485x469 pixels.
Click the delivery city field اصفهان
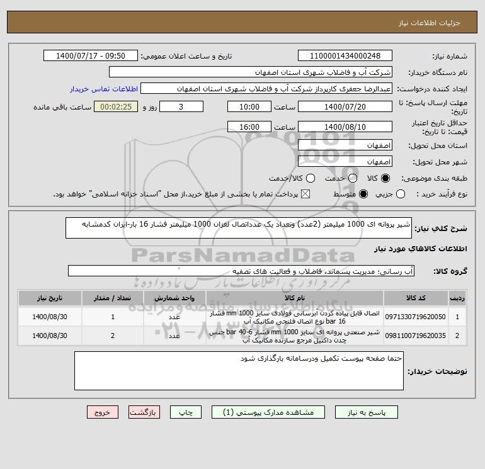click(x=345, y=161)
